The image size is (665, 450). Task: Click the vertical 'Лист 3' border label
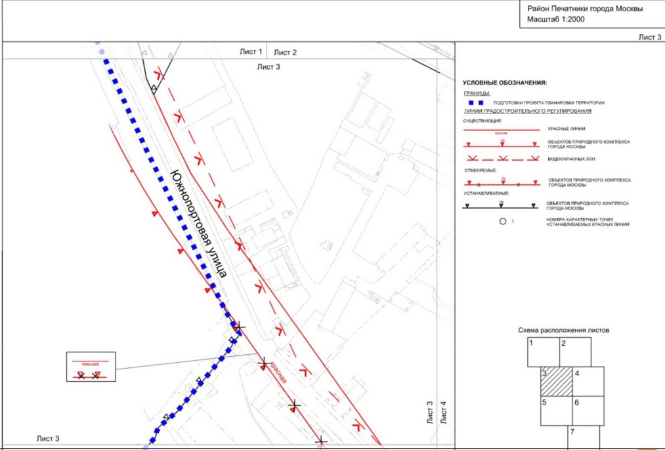tap(429, 413)
